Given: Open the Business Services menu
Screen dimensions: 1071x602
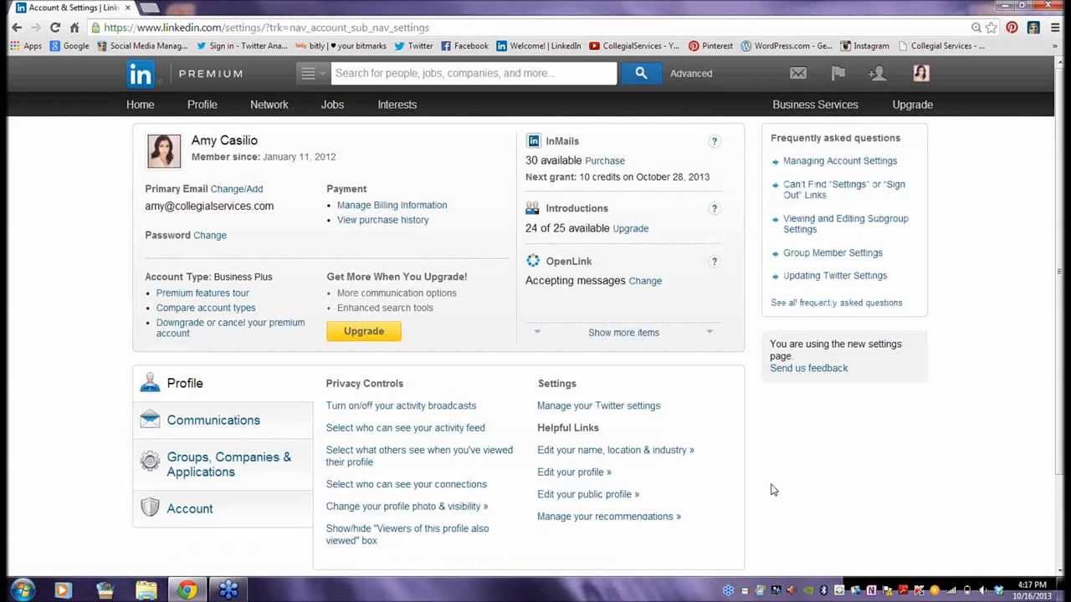Looking at the screenshot, I should pyautogui.click(x=815, y=105).
